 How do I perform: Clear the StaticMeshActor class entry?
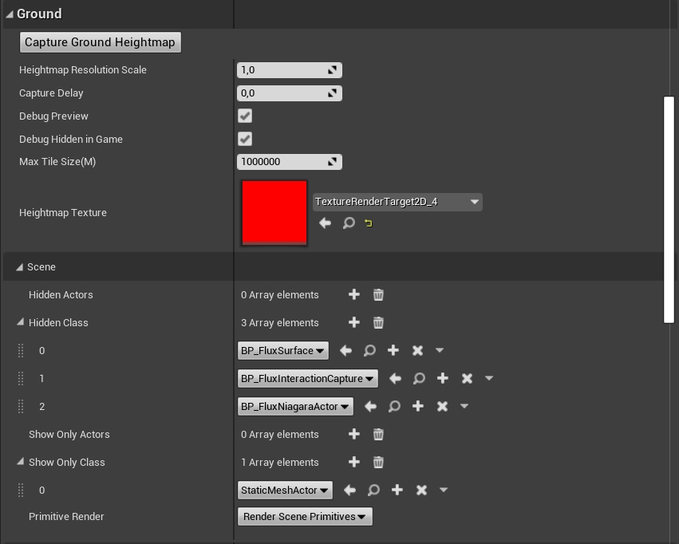[421, 491]
